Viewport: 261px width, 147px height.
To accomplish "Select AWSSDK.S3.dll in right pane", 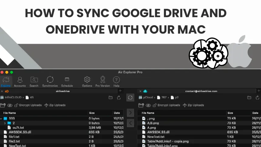I will pyautogui.click(x=199, y=132).
